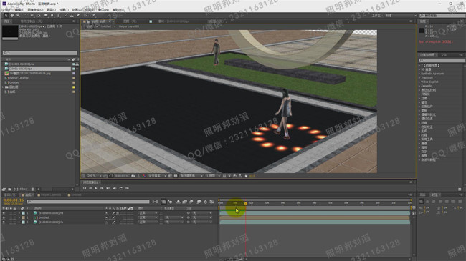Expand the Video Copilot effects category
This screenshot has height=261, width=466.
click(429, 82)
